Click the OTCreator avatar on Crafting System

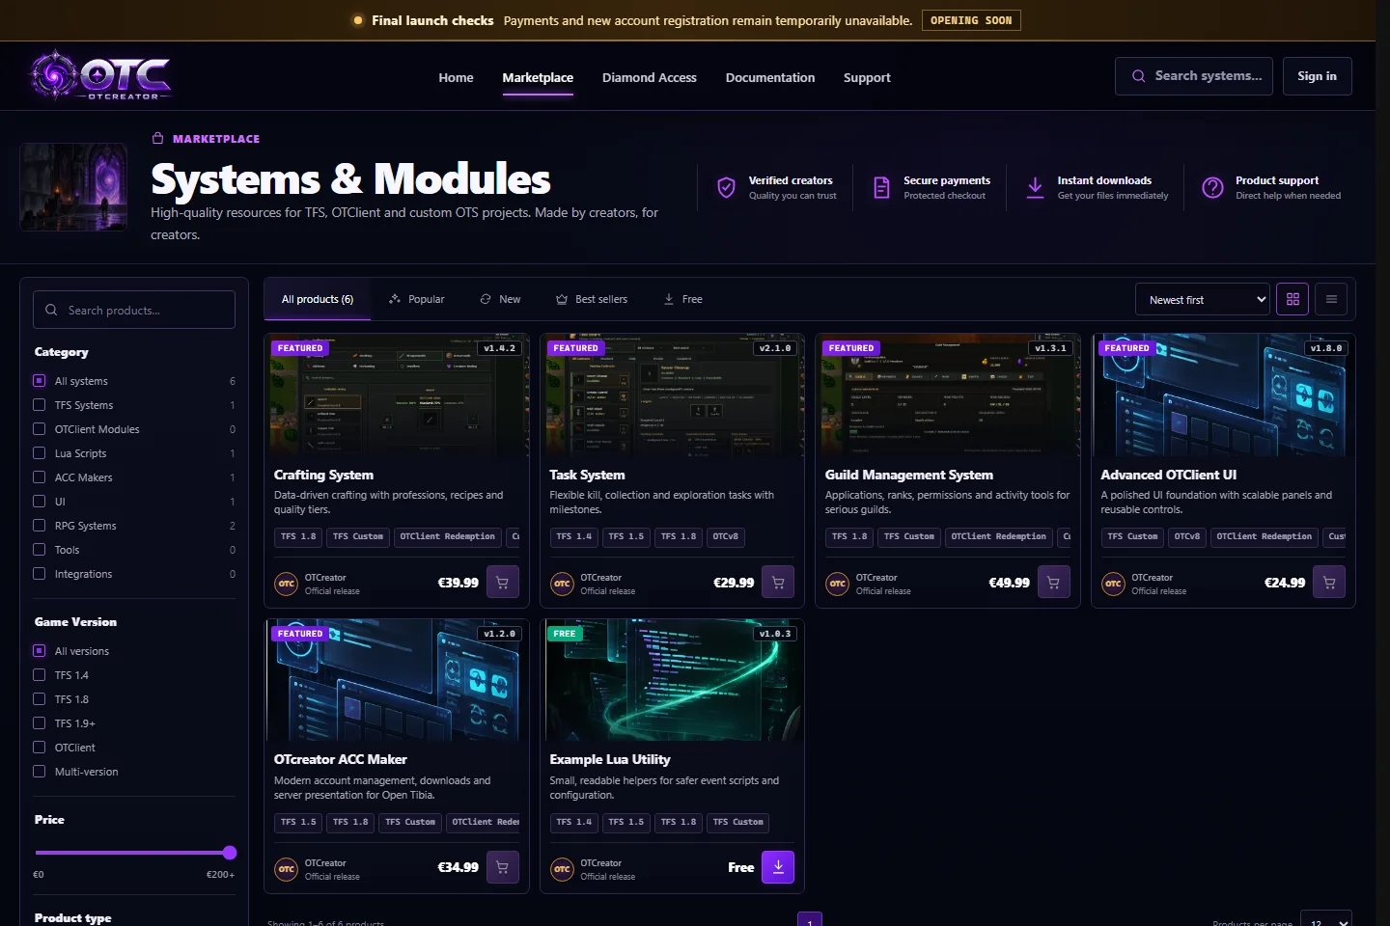coord(287,584)
